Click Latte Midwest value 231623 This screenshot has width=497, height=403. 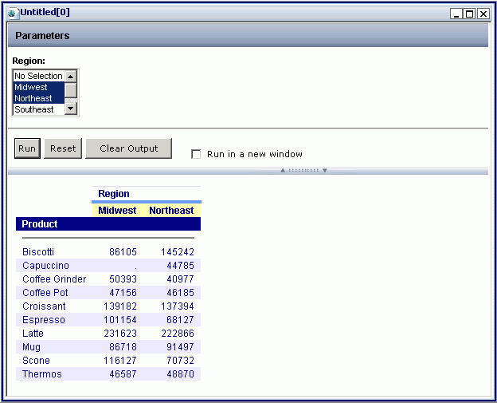coord(120,334)
